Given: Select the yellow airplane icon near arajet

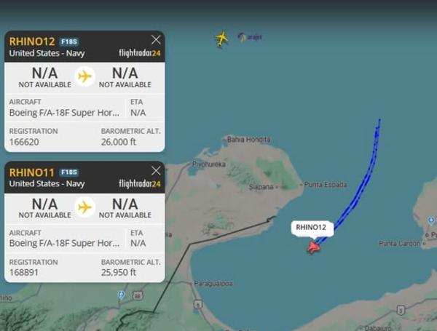Looking at the screenshot, I should click(221, 39).
